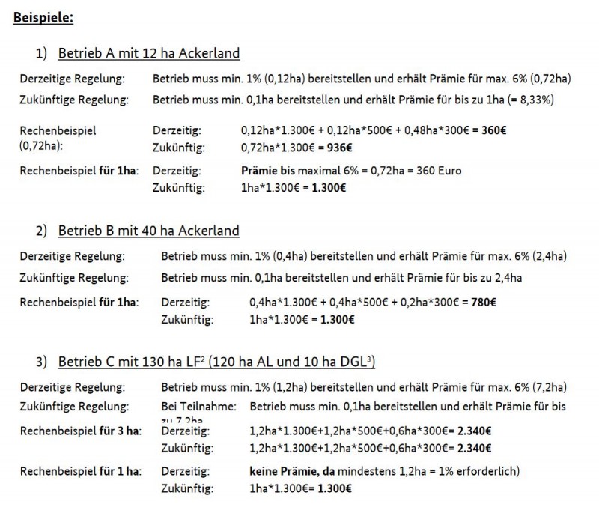Click the "Bei Teilnahme:" label

click(x=198, y=406)
